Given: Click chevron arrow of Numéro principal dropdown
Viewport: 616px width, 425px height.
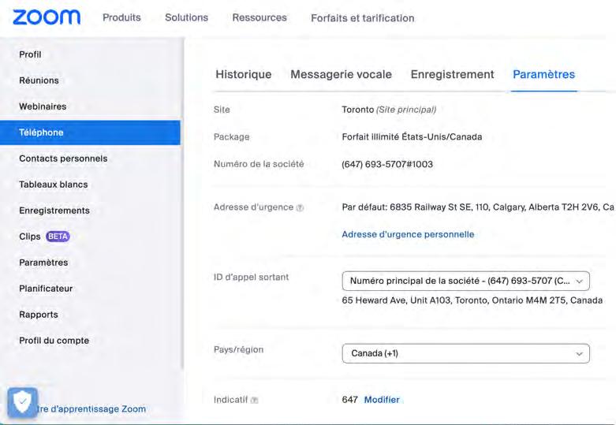Looking at the screenshot, I should tap(579, 281).
